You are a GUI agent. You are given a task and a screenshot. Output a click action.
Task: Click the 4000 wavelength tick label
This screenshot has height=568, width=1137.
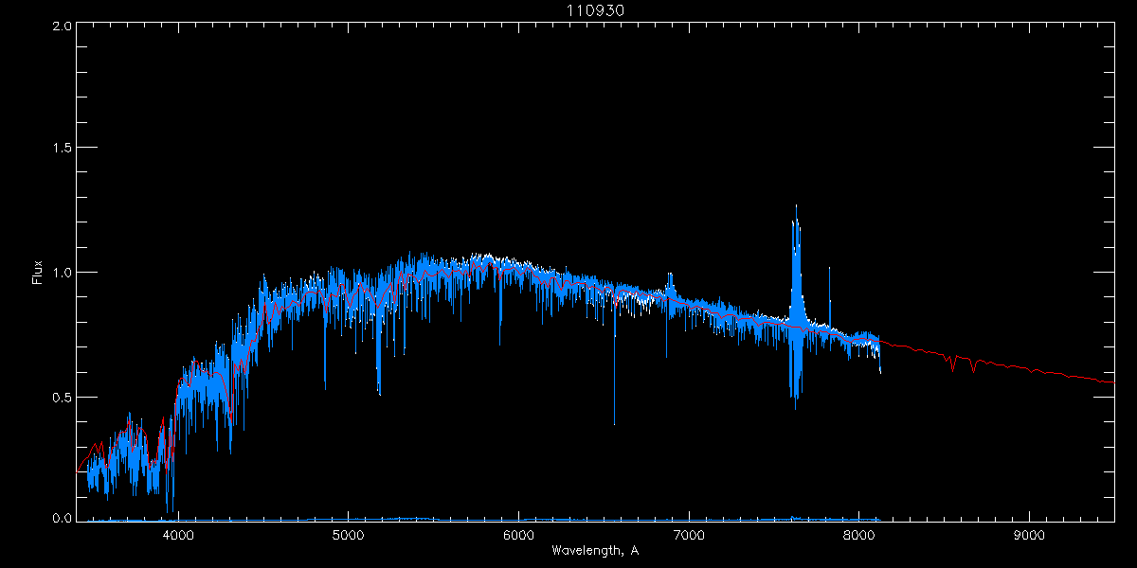(178, 535)
